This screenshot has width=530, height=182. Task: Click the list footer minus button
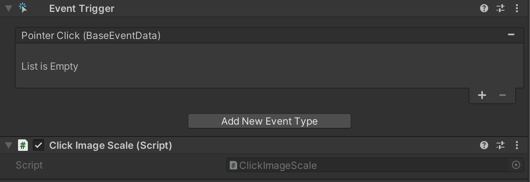pyautogui.click(x=503, y=96)
